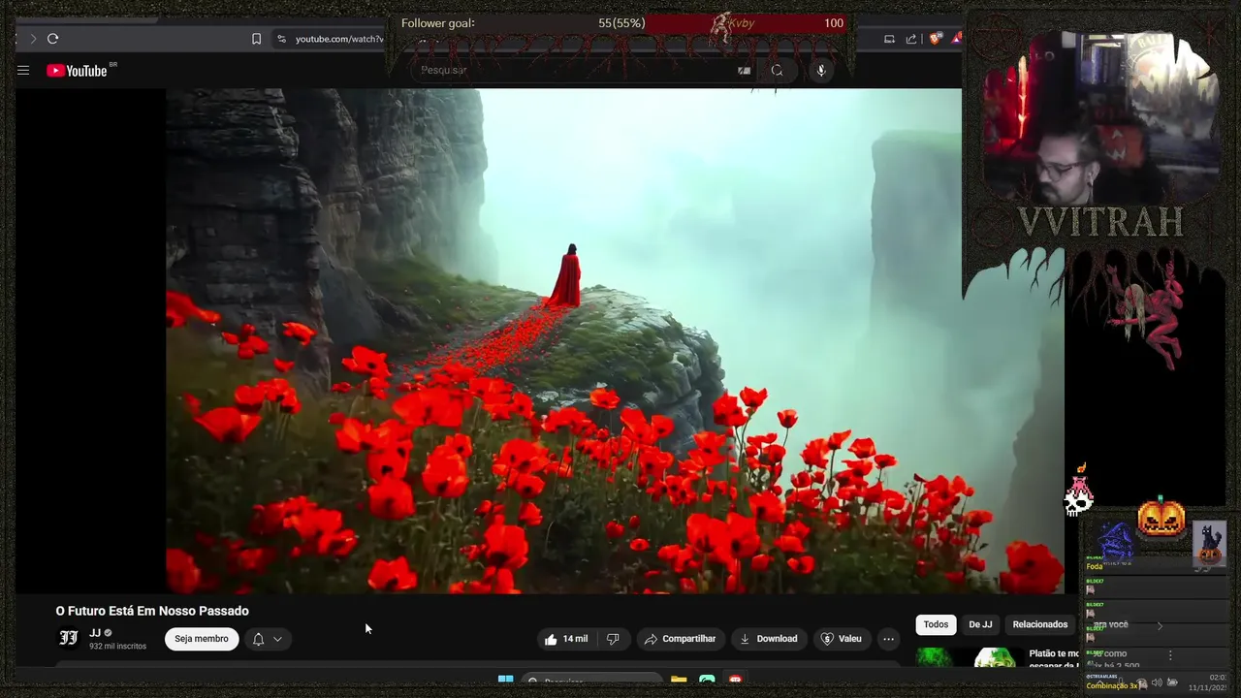Click the Valeu super thanks button

click(841, 639)
